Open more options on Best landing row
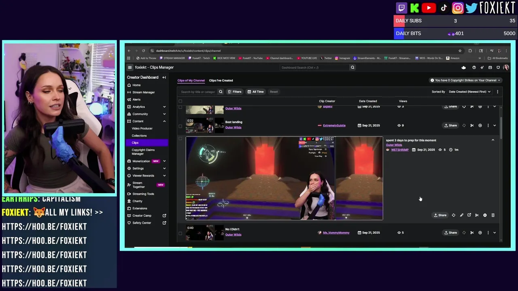This screenshot has width=518, height=291. coord(488,126)
